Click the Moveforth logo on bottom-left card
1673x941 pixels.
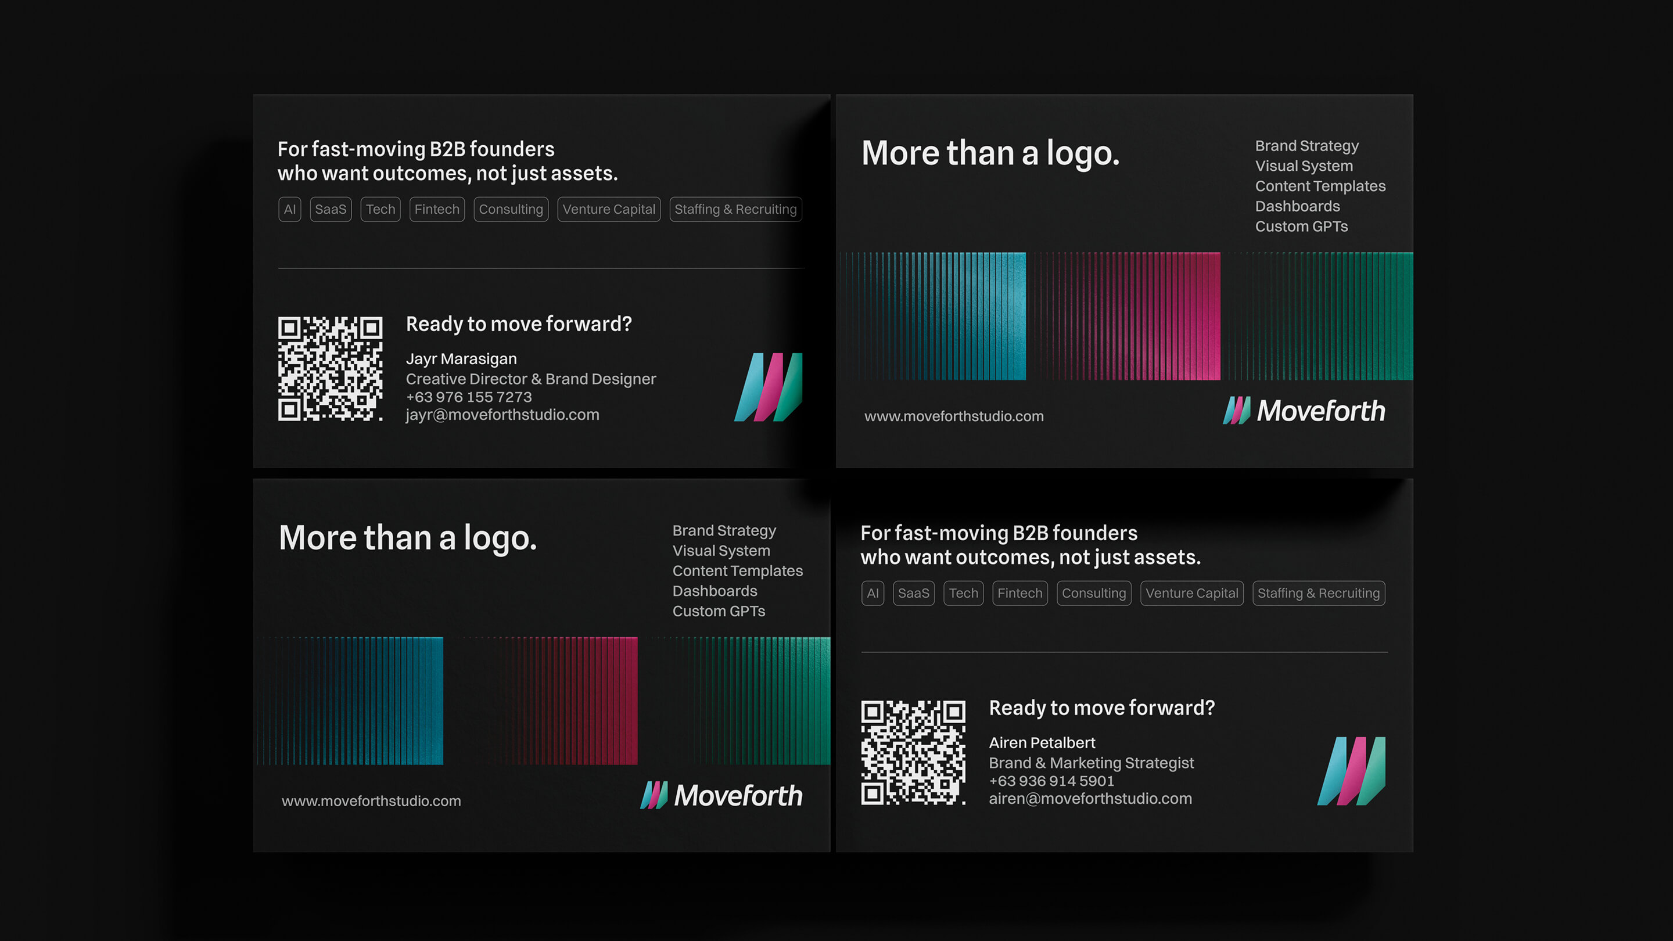coord(721,795)
